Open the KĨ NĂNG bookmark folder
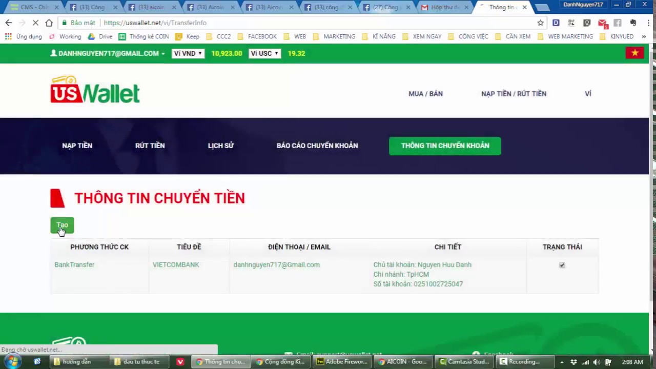The width and height of the screenshot is (656, 369). pyautogui.click(x=378, y=36)
